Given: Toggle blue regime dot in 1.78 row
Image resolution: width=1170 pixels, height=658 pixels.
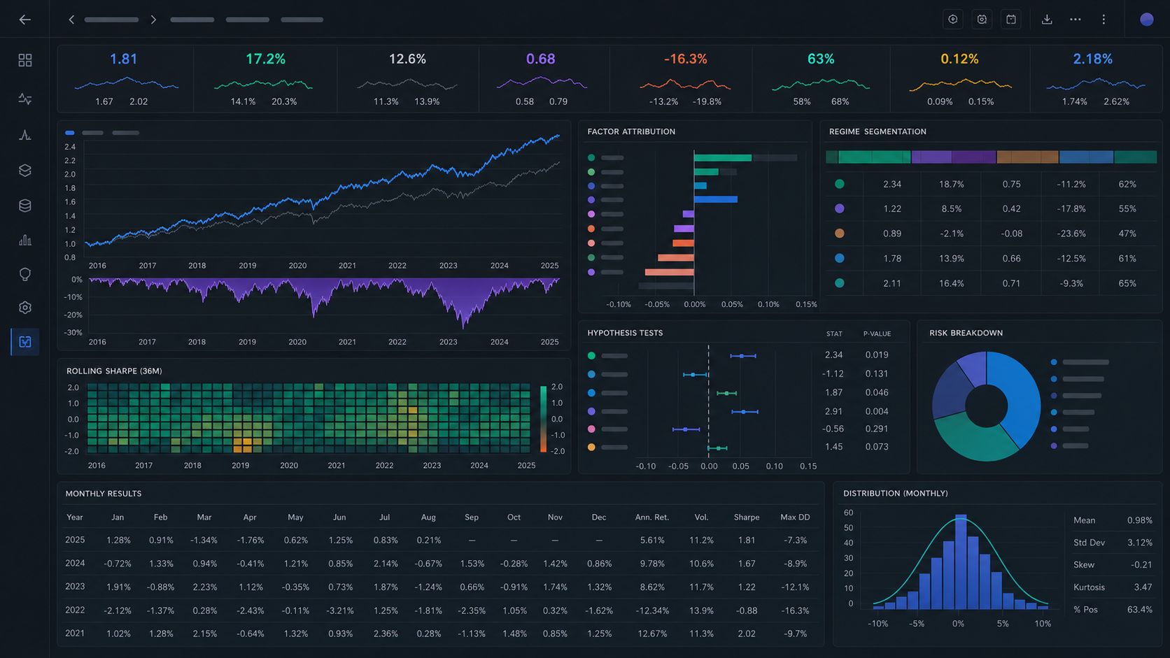Looking at the screenshot, I should click(839, 258).
